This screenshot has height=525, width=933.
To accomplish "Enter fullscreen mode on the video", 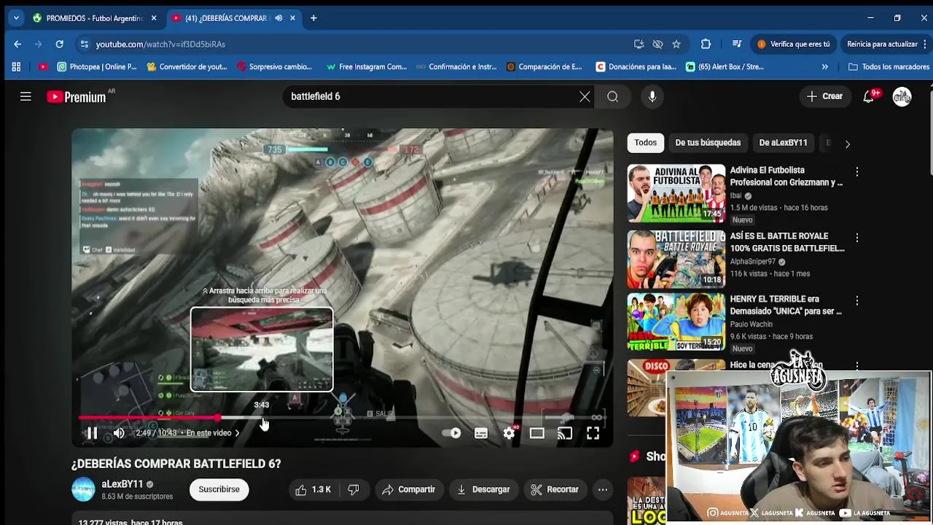I will coord(593,433).
